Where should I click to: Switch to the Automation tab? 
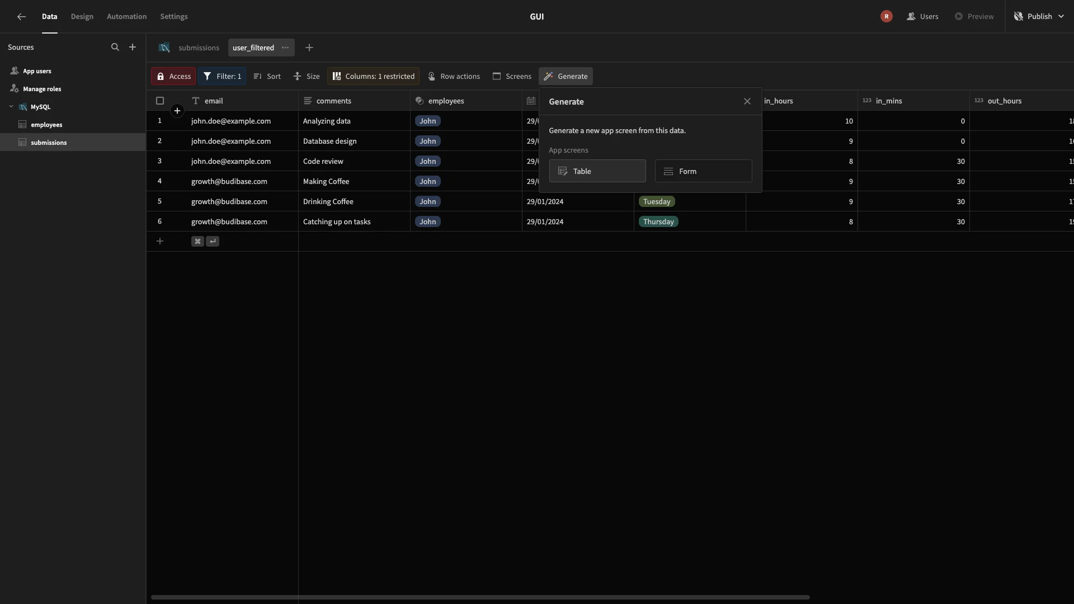click(x=127, y=17)
